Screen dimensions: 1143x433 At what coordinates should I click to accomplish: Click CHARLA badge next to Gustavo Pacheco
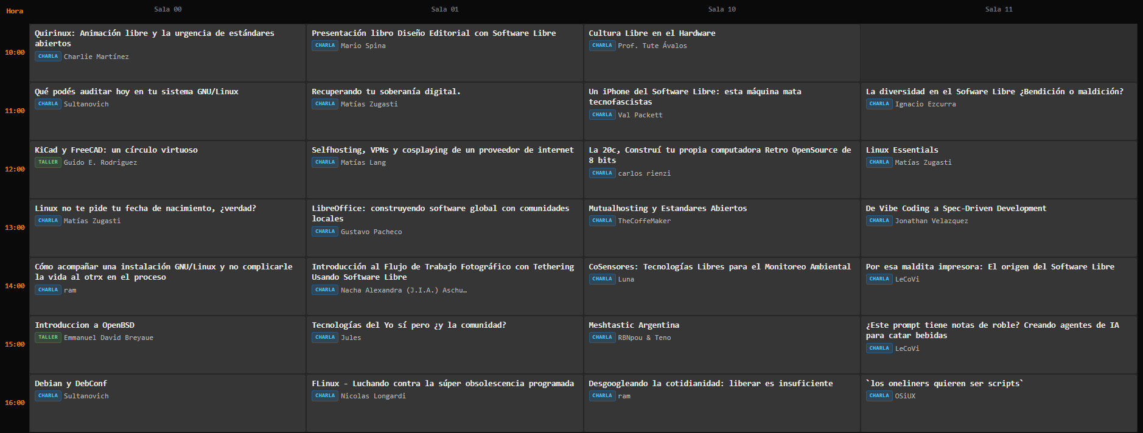(325, 232)
